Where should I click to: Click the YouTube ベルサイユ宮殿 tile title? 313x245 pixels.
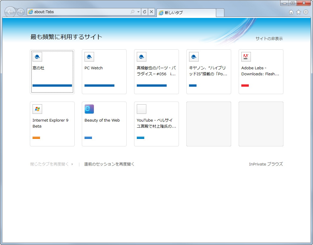[x=156, y=123]
